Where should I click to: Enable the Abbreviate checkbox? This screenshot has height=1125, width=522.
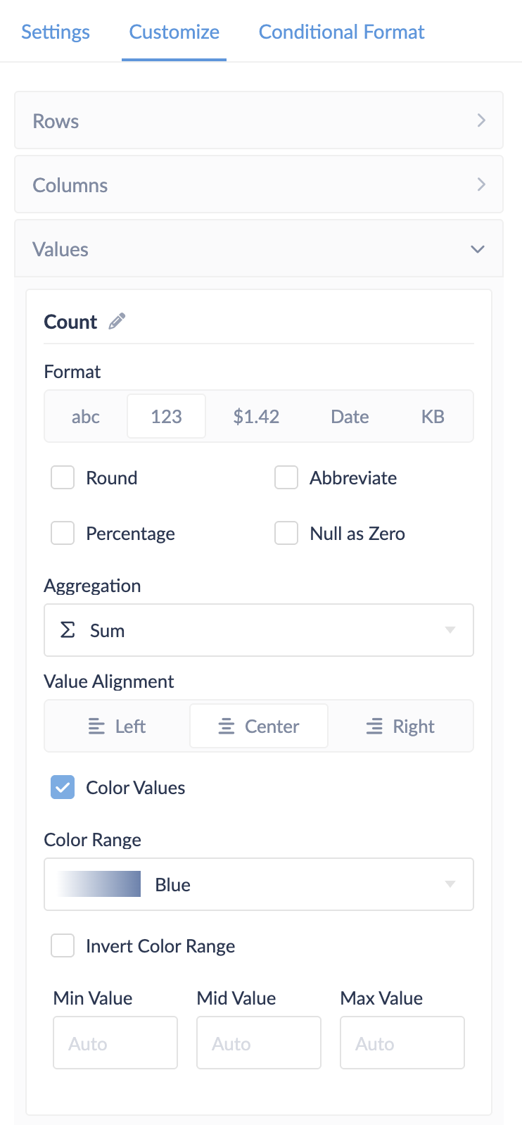pos(286,477)
